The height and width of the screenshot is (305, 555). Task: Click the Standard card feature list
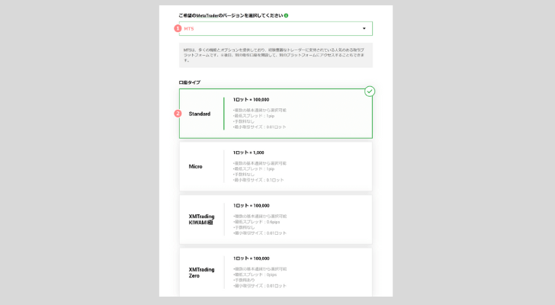pos(260,118)
